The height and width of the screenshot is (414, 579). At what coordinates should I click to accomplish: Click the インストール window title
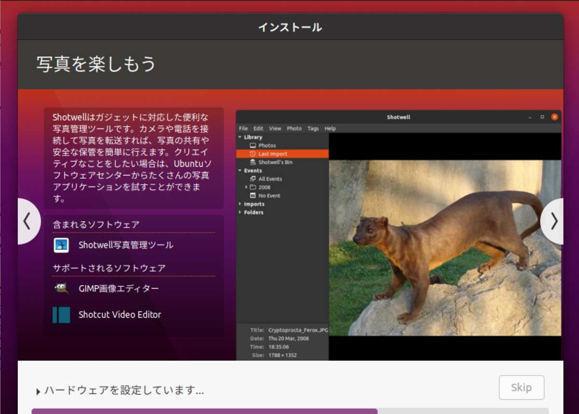click(x=290, y=27)
